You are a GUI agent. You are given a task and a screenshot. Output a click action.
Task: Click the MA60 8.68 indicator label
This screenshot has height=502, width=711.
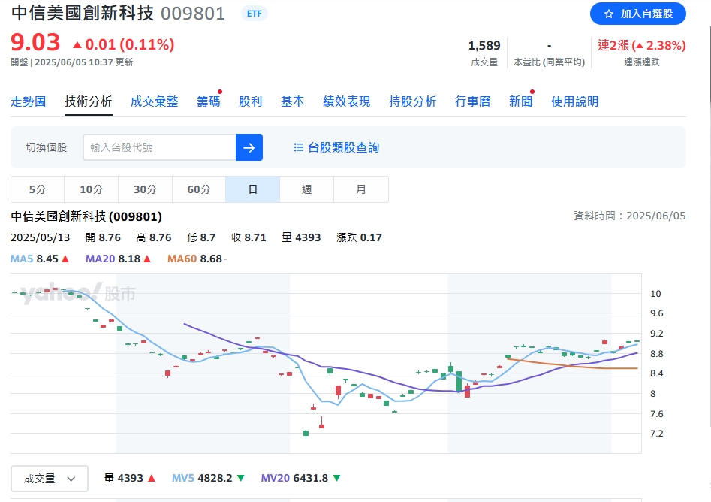coord(197,259)
